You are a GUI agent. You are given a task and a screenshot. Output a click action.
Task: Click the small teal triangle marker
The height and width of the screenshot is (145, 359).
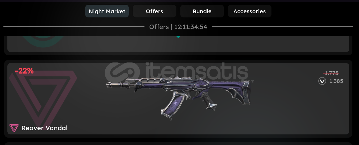178,37
